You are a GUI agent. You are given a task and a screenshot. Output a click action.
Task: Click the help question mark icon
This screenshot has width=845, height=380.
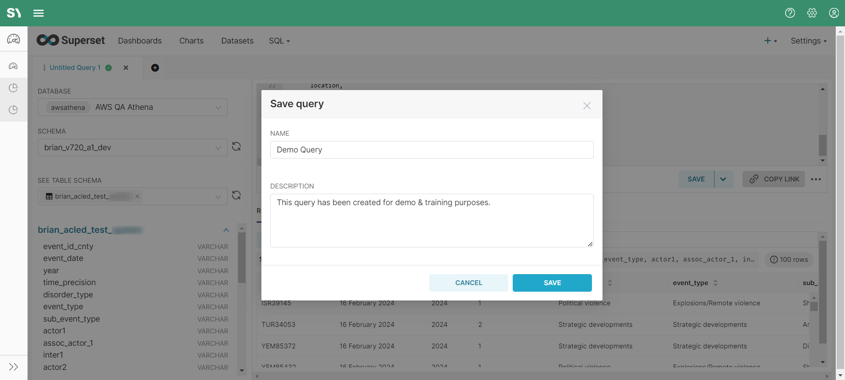coord(790,13)
